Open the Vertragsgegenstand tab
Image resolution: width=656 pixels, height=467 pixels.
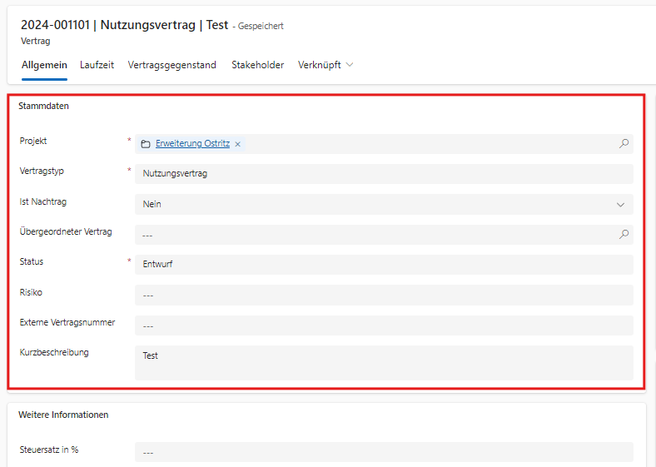click(x=172, y=65)
